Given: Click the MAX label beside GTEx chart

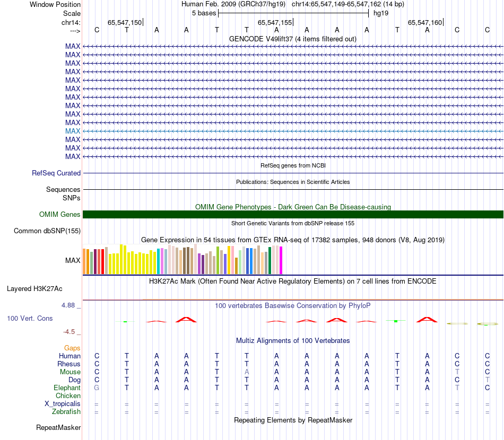Looking at the screenshot, I should click(x=73, y=260).
